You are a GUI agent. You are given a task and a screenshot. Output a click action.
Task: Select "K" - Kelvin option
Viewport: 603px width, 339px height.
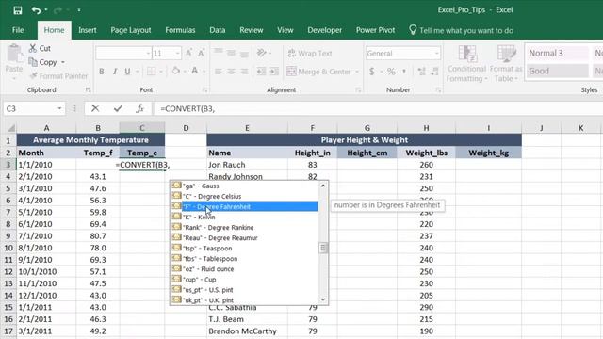(x=245, y=217)
